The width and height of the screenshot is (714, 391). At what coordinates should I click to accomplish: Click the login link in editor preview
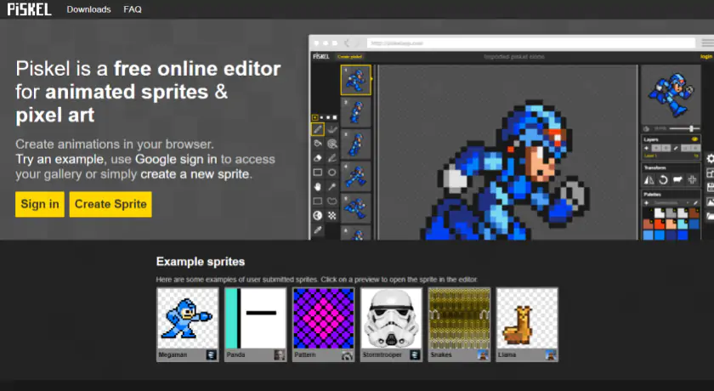coord(706,56)
